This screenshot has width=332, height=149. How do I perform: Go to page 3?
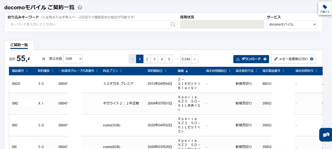click(x=154, y=59)
